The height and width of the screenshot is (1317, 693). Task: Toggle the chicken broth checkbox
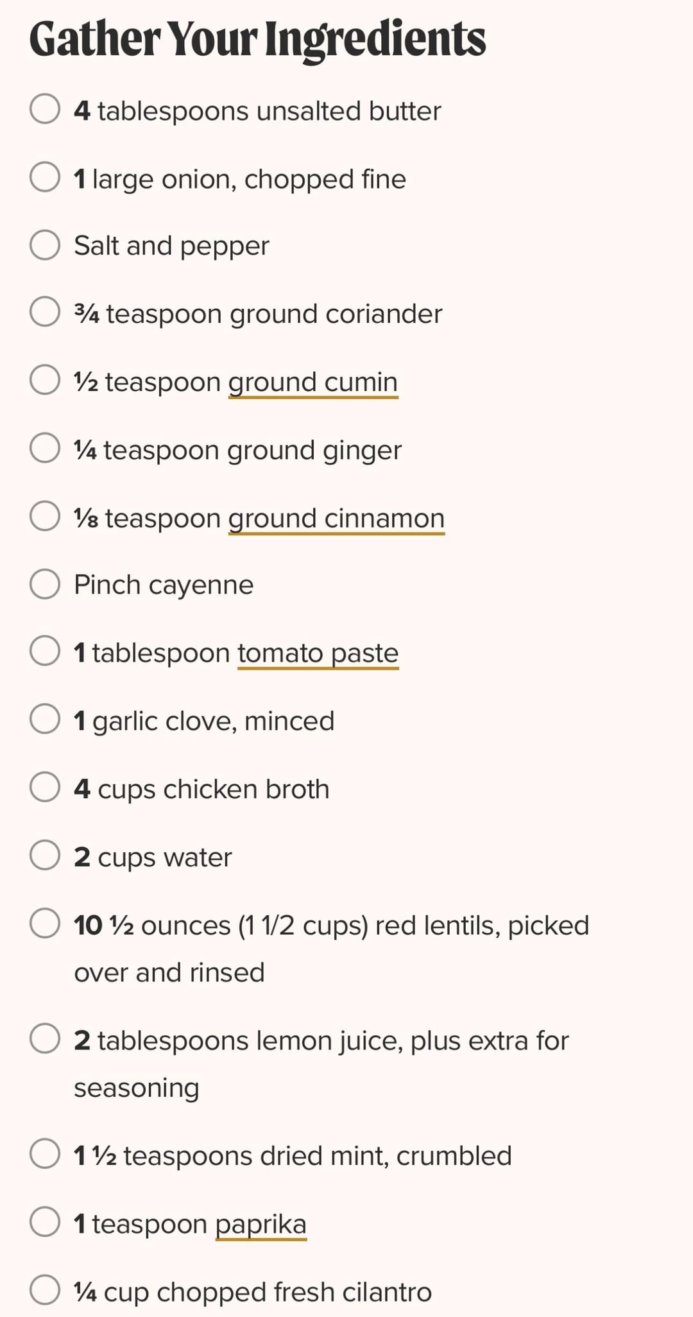pyautogui.click(x=45, y=788)
